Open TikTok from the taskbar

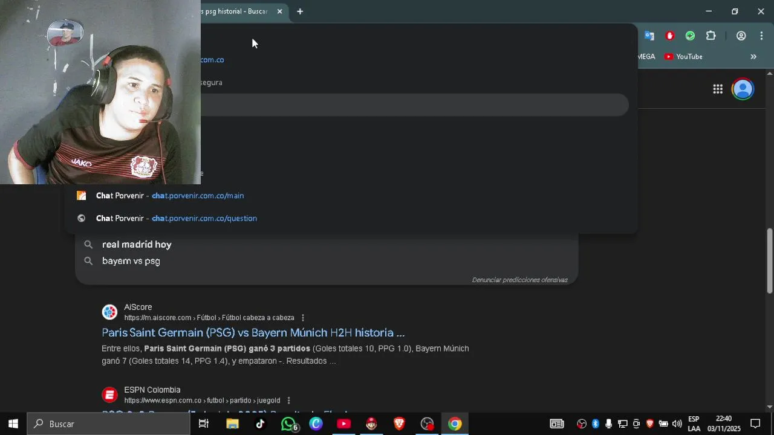coord(260,424)
